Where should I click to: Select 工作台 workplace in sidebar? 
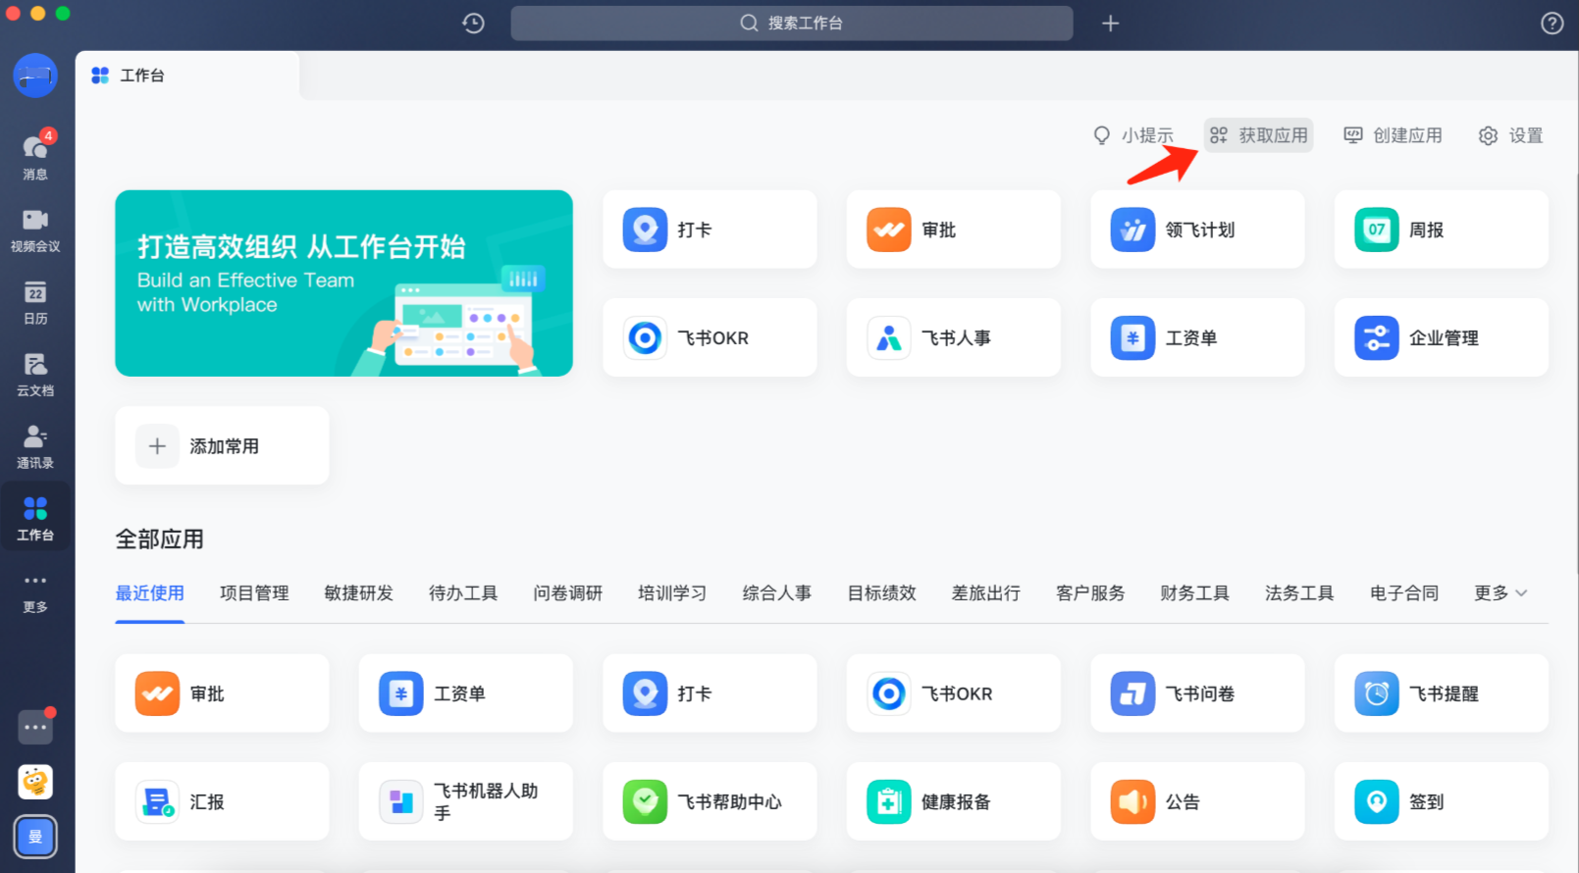coord(35,518)
